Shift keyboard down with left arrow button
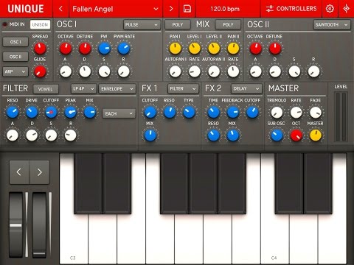Screen dimensions: 354x265 (x=19, y=172)
